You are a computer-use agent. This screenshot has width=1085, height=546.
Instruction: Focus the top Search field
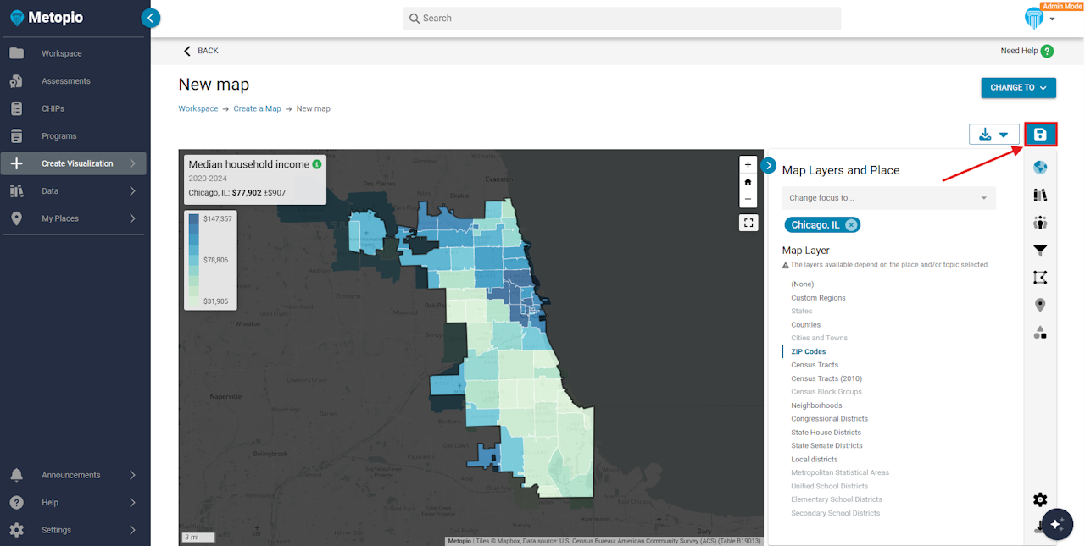coord(621,18)
